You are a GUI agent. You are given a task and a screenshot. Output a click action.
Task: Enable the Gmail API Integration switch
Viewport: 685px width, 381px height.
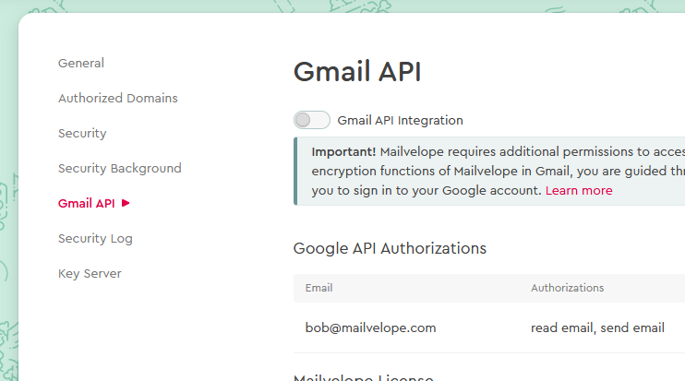pos(311,120)
